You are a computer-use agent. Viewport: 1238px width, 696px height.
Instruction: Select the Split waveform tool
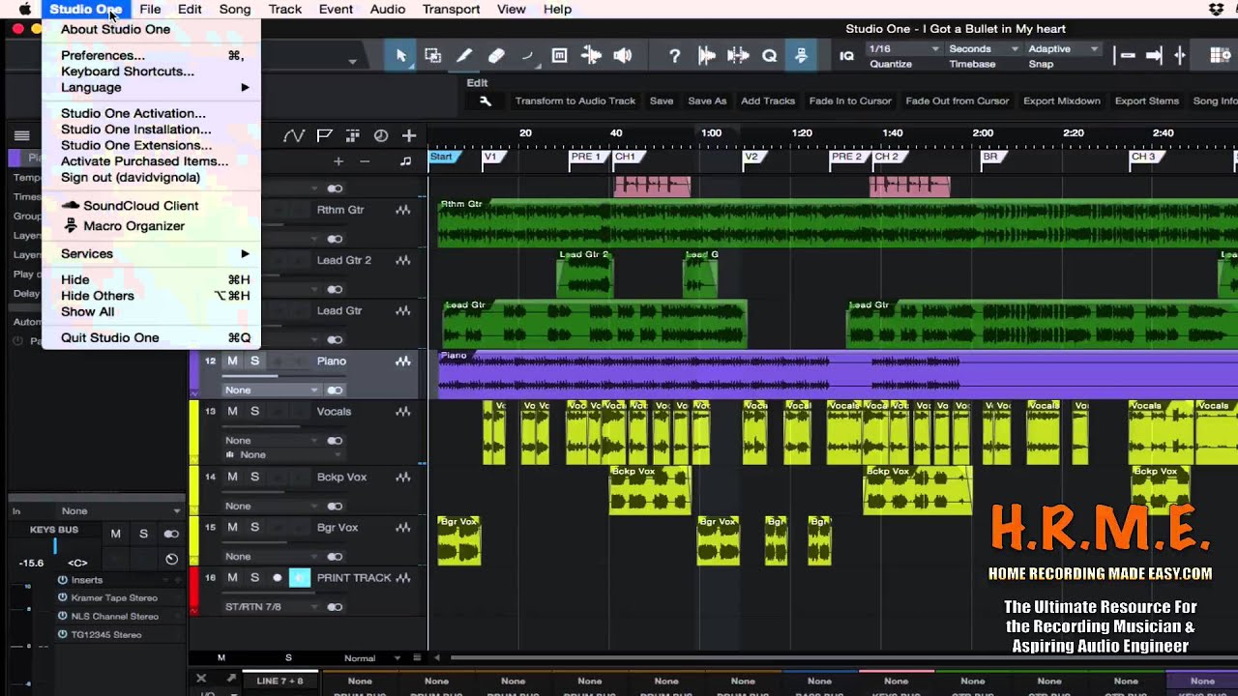coord(591,56)
